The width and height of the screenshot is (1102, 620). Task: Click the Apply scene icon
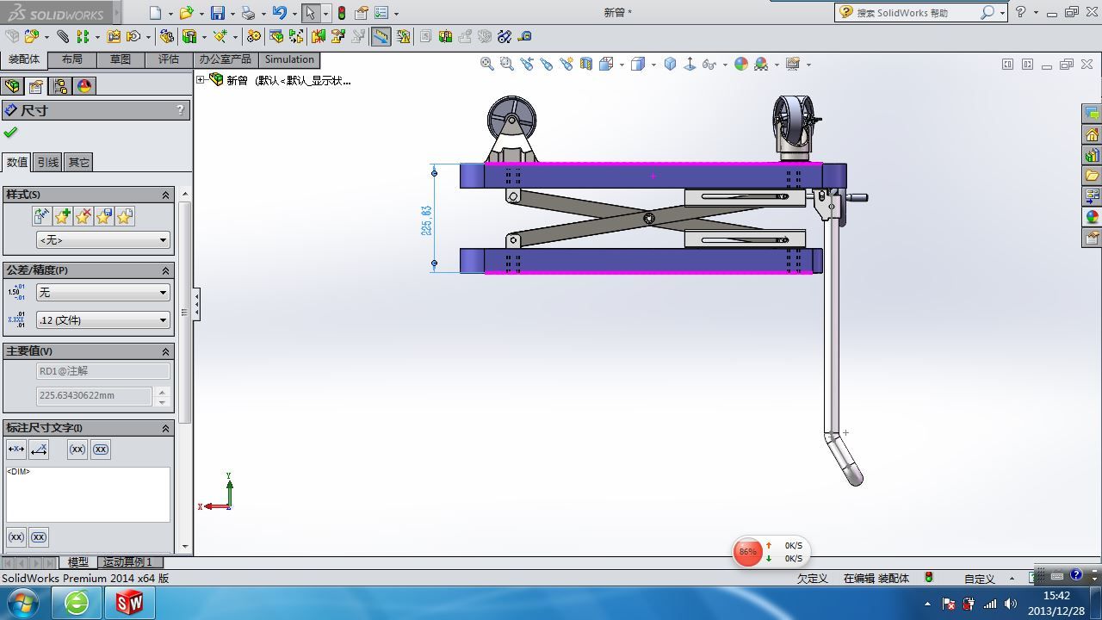[761, 64]
